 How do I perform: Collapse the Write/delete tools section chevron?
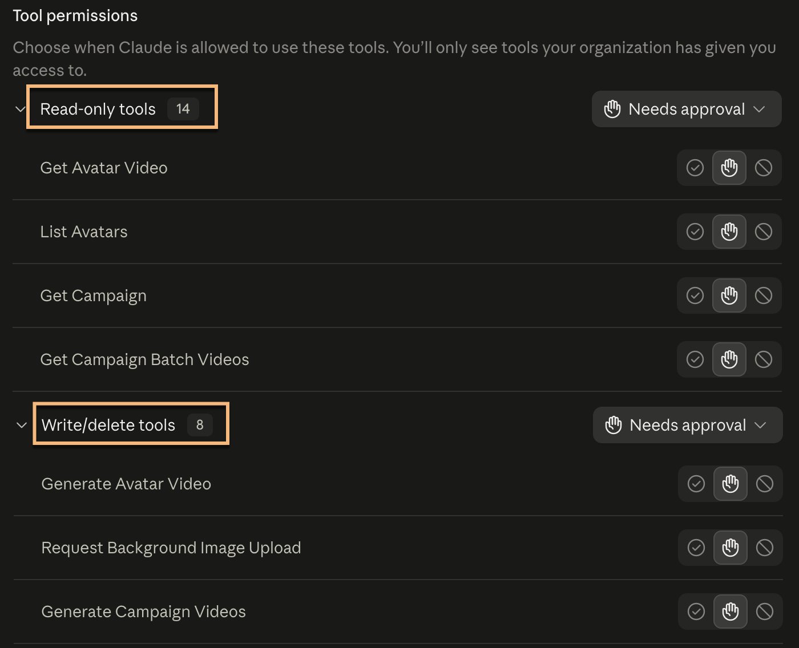pyautogui.click(x=22, y=425)
